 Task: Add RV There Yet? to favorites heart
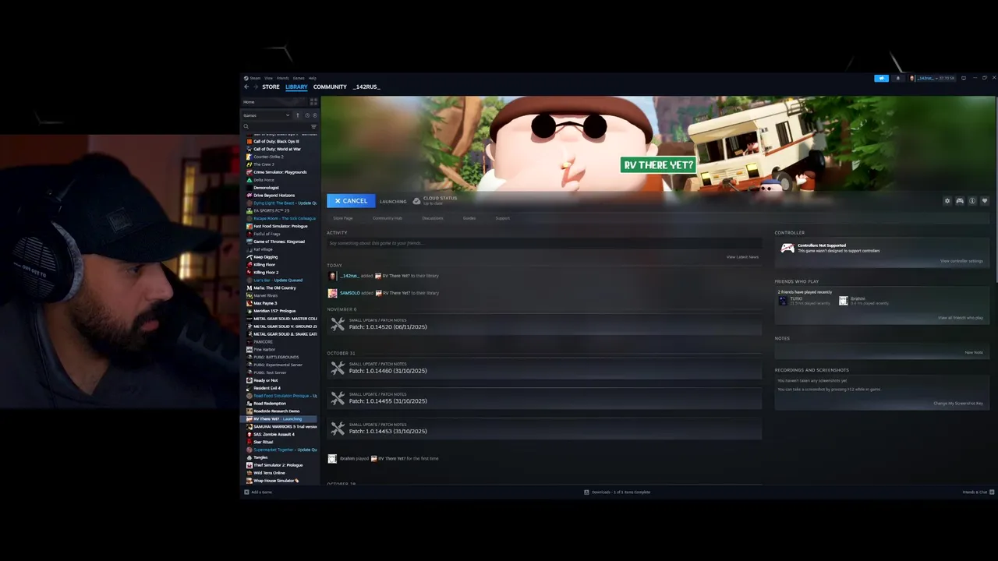click(985, 201)
